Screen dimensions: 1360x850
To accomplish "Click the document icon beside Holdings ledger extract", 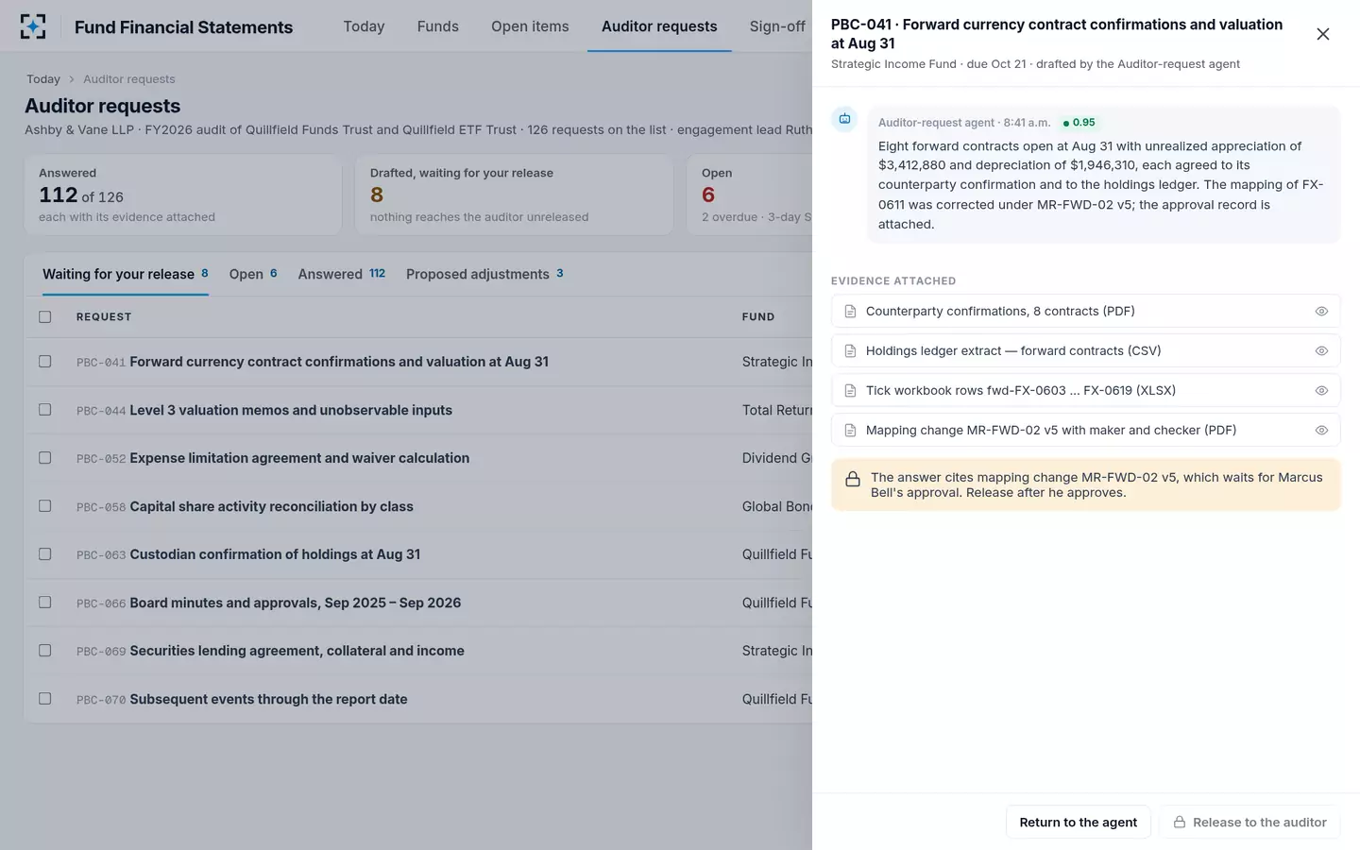I will coord(850,350).
